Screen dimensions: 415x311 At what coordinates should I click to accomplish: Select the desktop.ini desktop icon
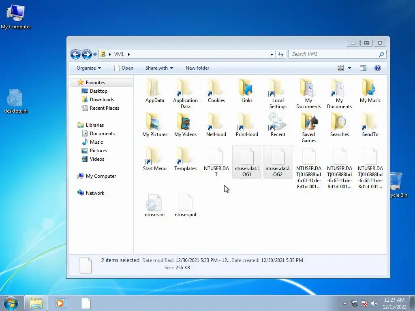(16, 101)
